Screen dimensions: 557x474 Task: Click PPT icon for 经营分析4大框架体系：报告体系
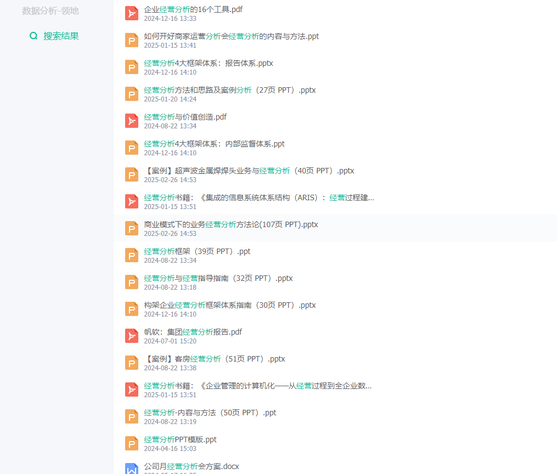tap(132, 67)
